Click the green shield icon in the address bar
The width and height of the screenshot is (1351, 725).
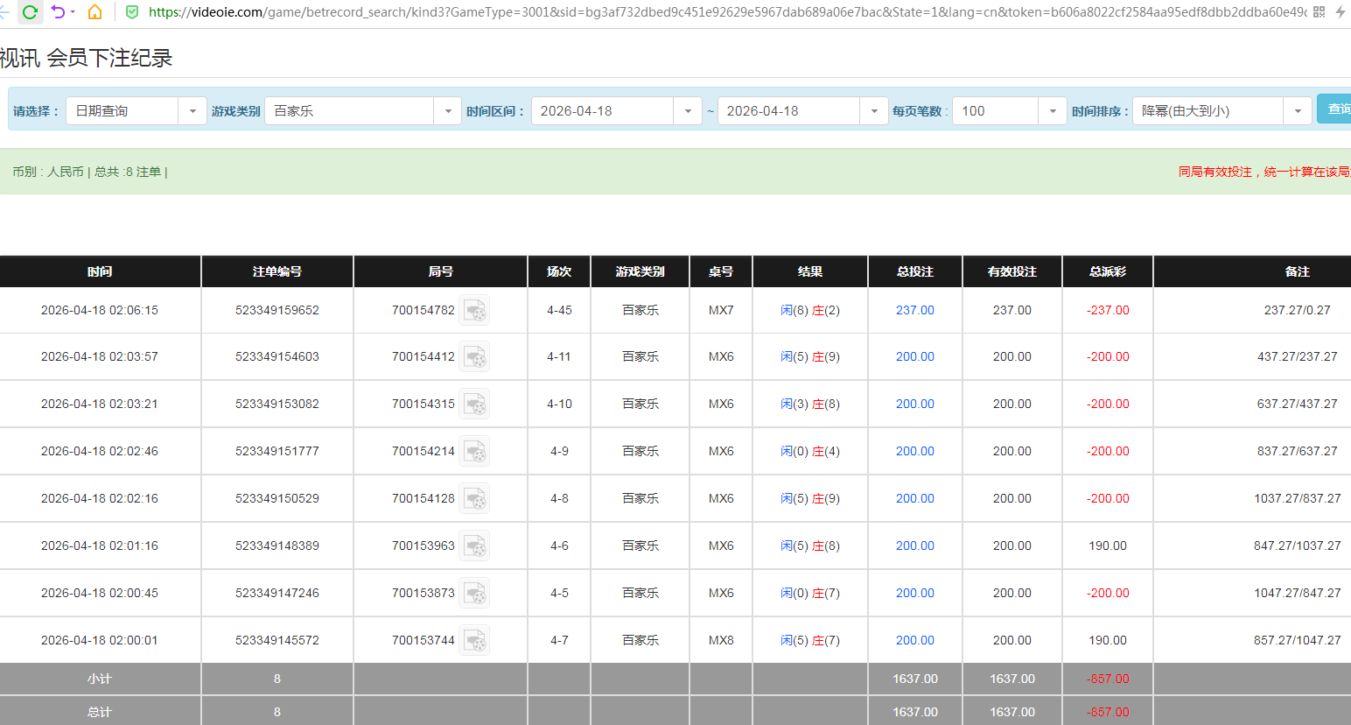coord(131,12)
